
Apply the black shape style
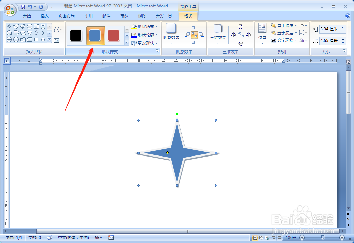[x=76, y=35]
